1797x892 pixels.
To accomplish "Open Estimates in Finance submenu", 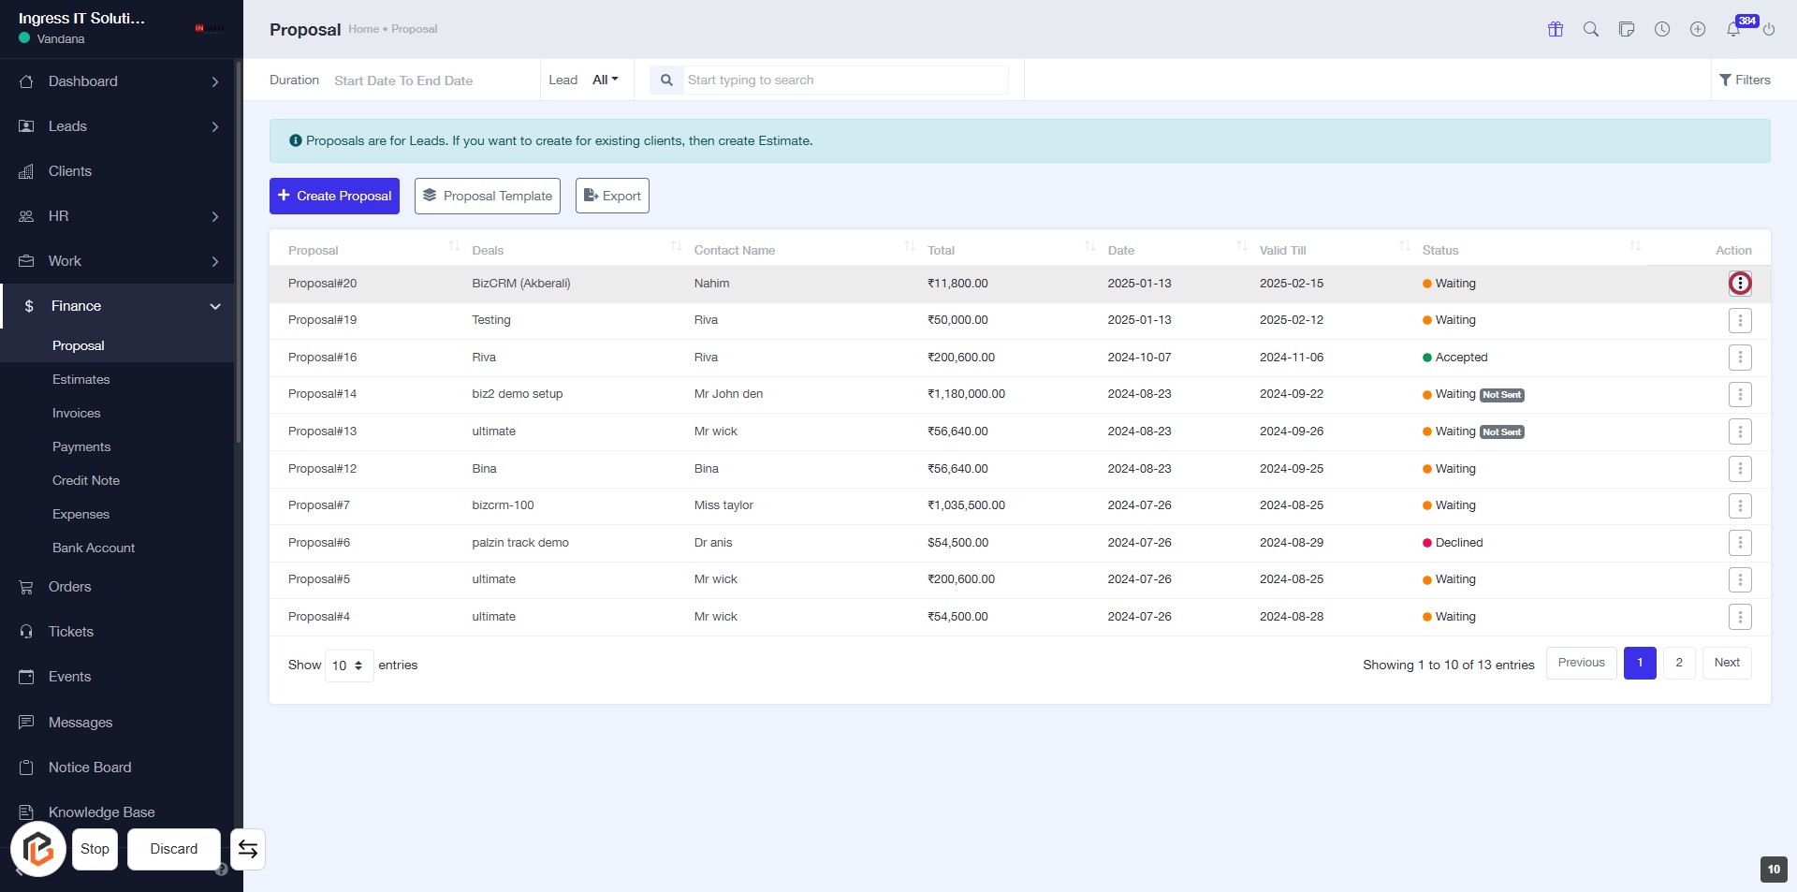I will pyautogui.click(x=81, y=379).
